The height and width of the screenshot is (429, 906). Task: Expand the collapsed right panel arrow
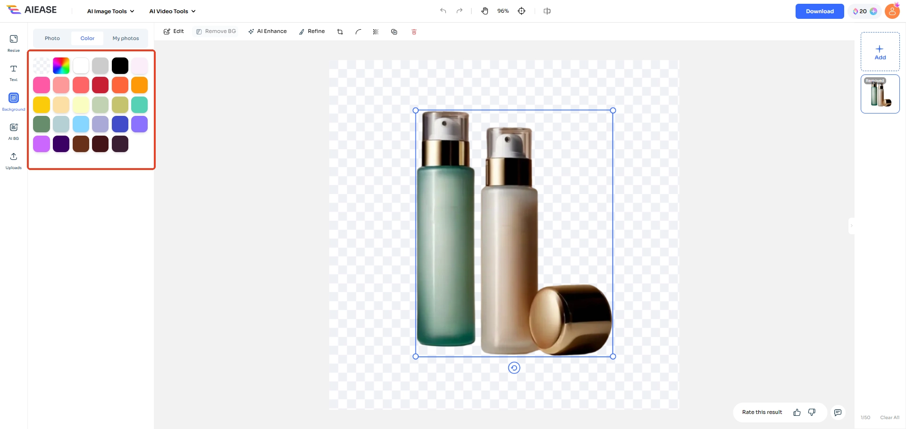click(x=851, y=226)
